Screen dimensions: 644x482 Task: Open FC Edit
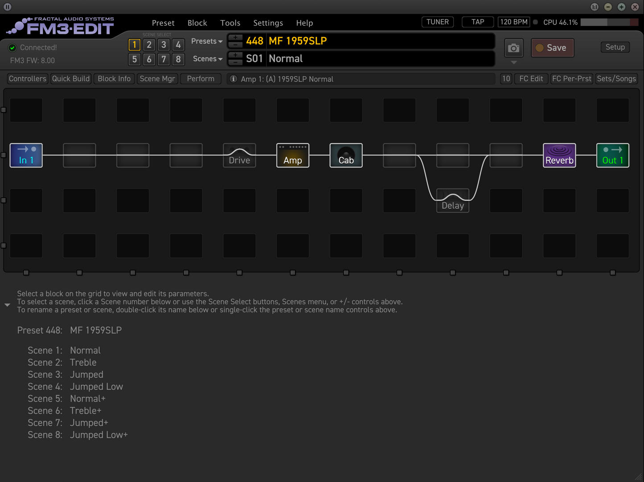point(531,79)
